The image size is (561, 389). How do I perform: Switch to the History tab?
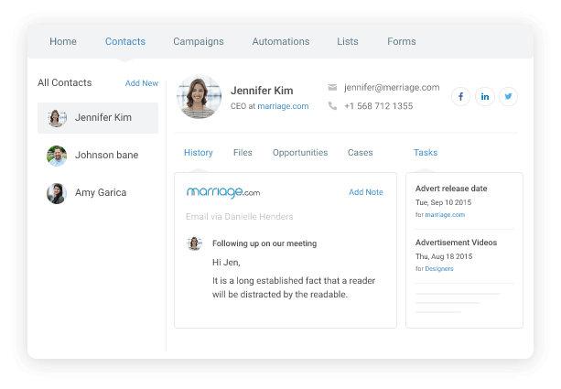(199, 153)
